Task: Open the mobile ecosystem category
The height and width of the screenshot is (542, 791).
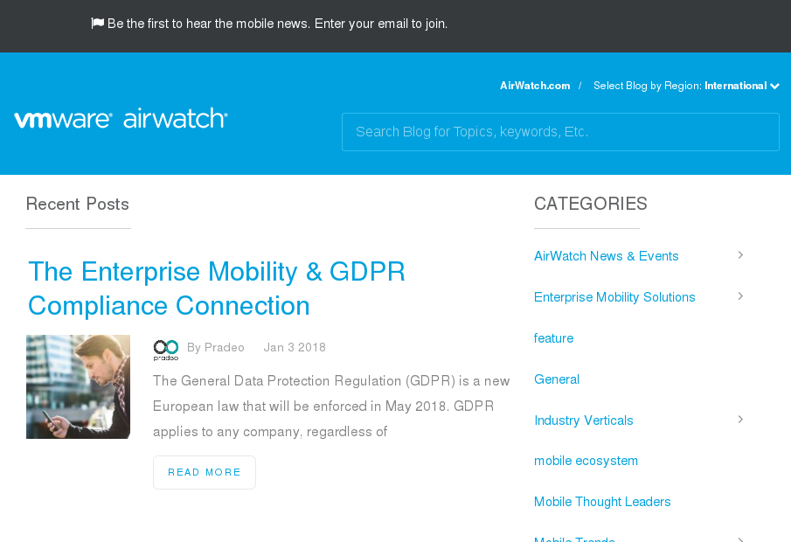Action: (x=586, y=461)
